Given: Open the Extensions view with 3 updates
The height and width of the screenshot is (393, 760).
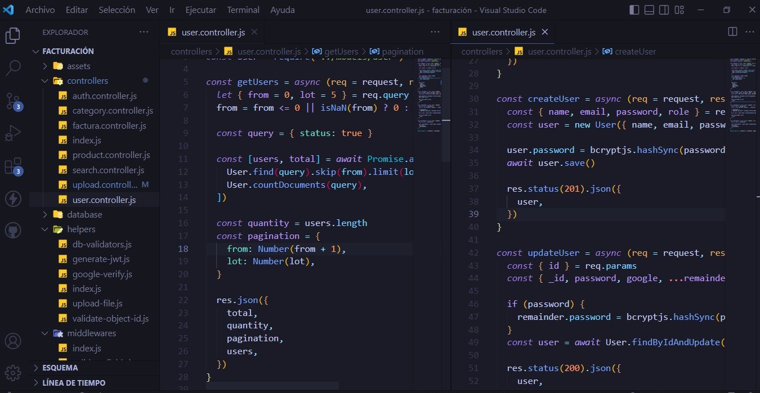Looking at the screenshot, I should tap(12, 165).
